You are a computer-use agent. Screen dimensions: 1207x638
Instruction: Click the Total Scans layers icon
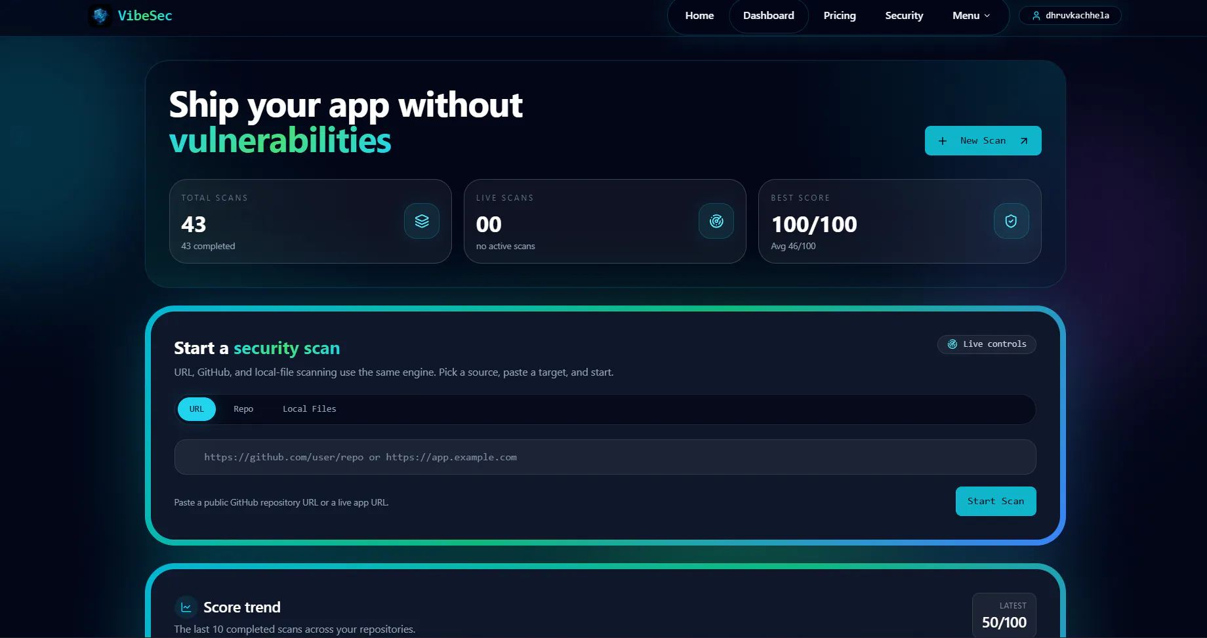(422, 221)
